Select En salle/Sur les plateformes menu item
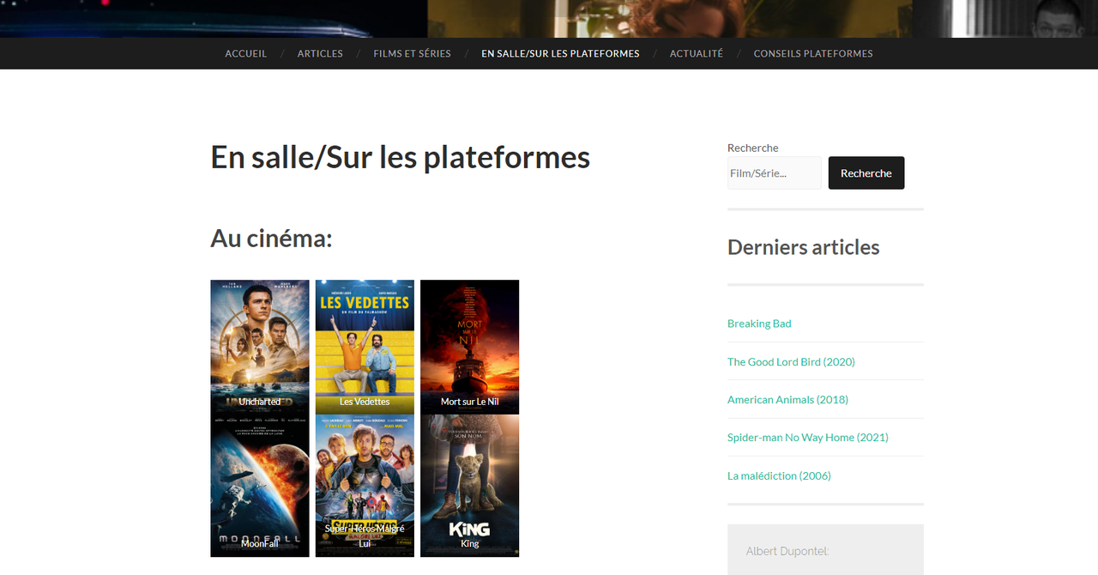This screenshot has height=575, width=1098. tap(560, 53)
